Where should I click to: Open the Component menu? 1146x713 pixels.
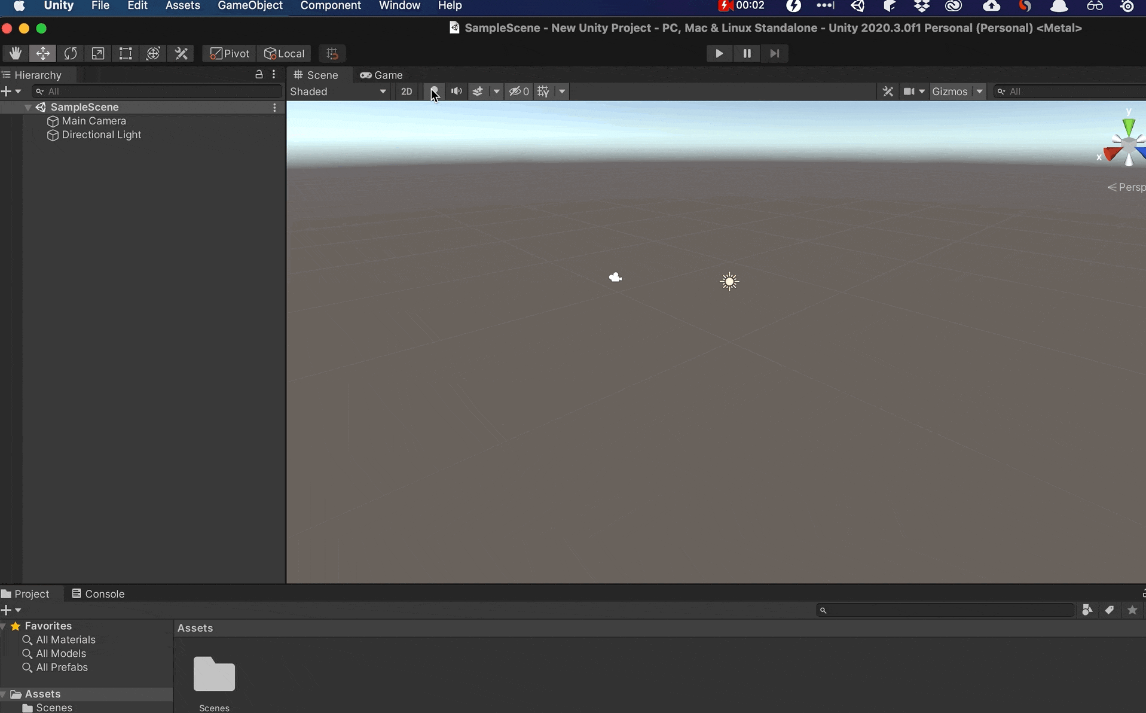pyautogui.click(x=331, y=6)
